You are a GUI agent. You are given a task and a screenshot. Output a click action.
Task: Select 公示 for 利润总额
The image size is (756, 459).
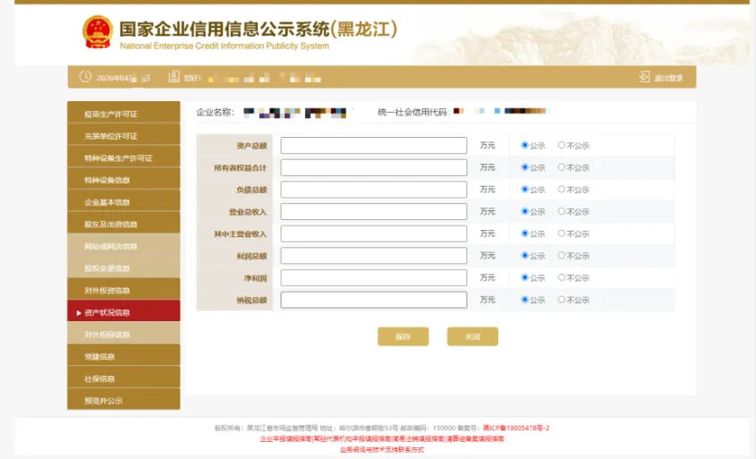click(524, 255)
